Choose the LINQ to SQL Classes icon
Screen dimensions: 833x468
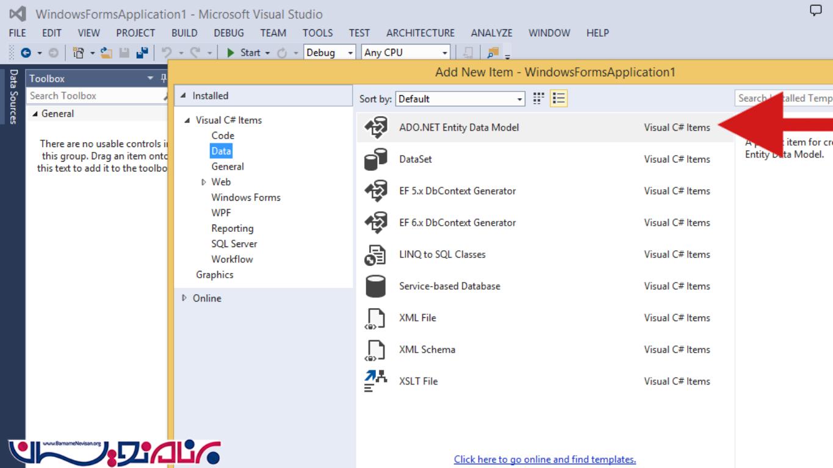(376, 254)
